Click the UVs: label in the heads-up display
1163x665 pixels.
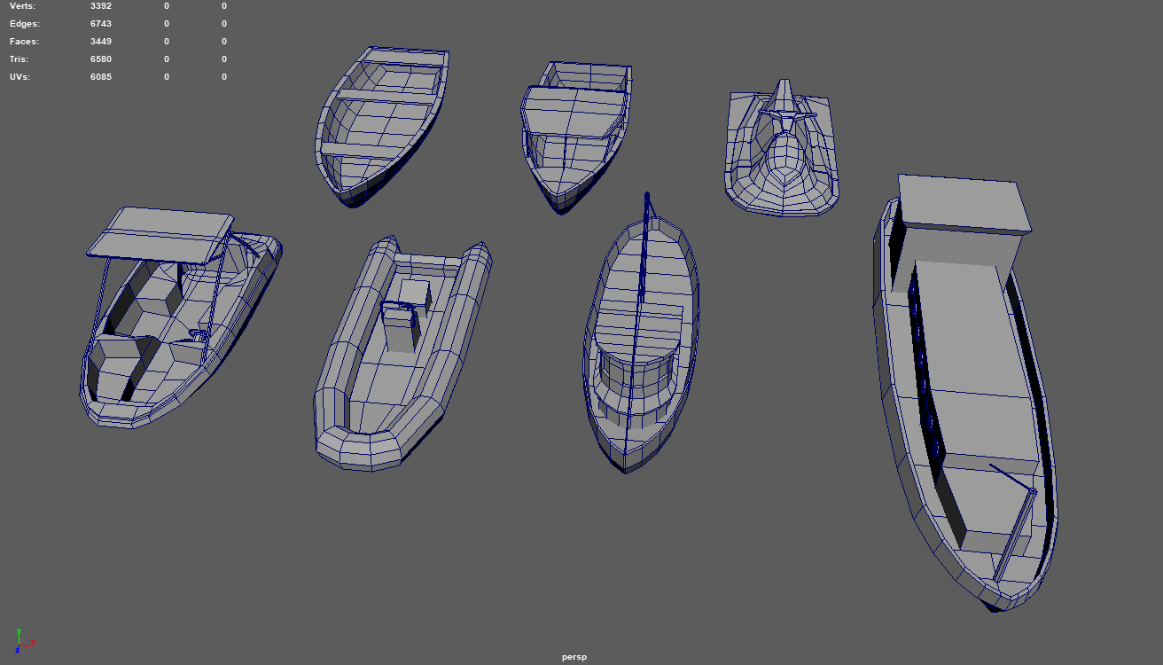tap(20, 77)
